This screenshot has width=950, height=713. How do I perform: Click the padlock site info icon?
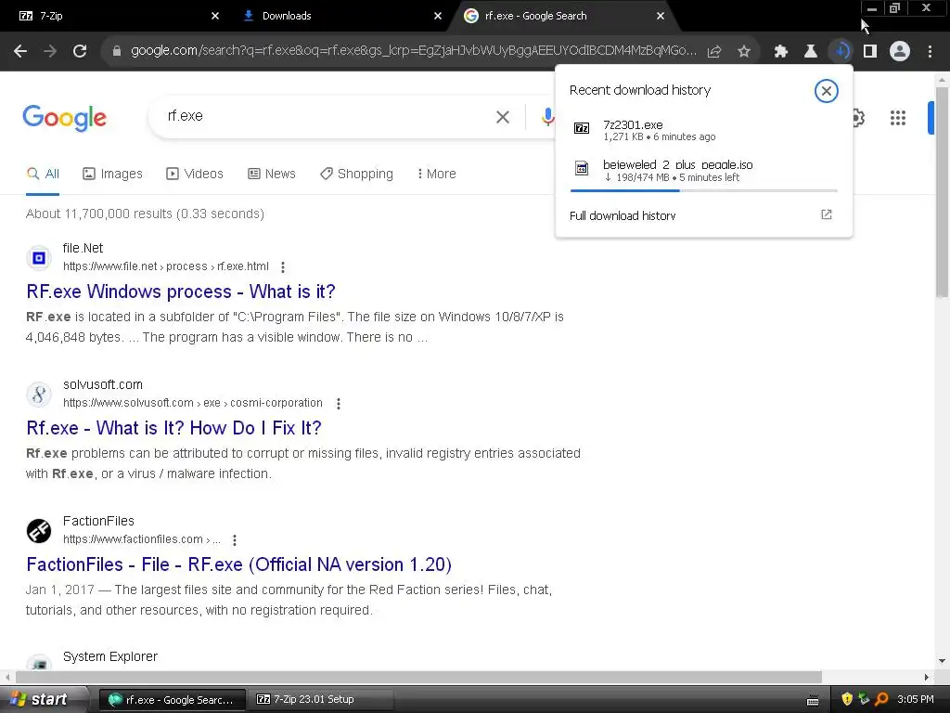click(x=117, y=52)
